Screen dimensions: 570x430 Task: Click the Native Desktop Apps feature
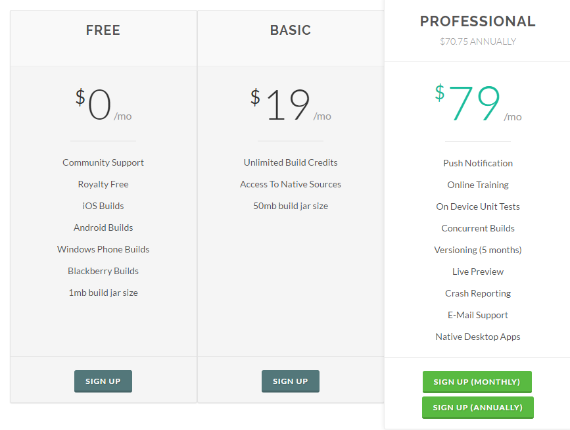click(x=478, y=337)
